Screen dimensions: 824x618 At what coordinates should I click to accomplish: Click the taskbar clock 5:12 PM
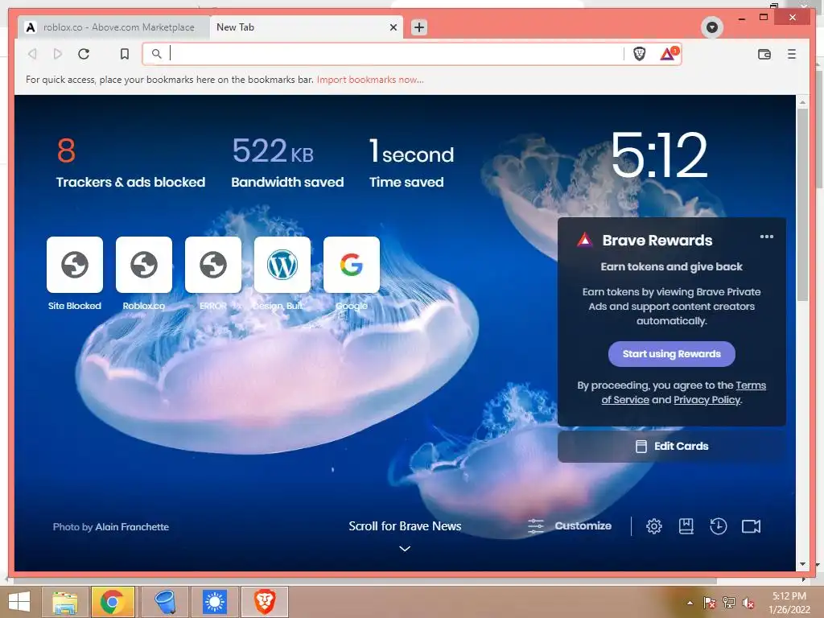789,603
